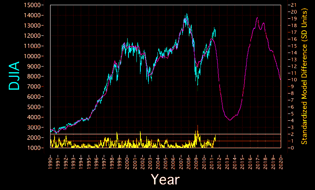Click the 2000 y-axis label
This screenshot has width=315, height=190.
(34, 138)
